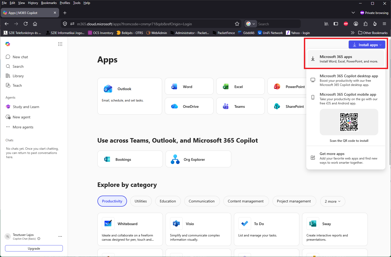Viewport: 391px width, 257px height.
Task: Select the Utilities category tab
Action: 141,201
